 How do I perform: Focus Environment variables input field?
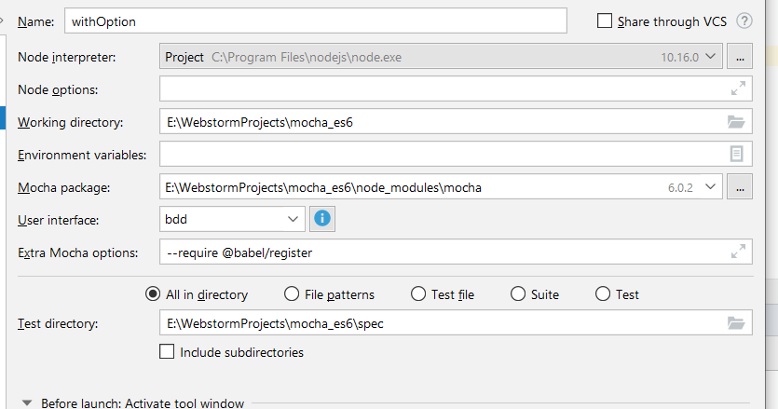456,154
